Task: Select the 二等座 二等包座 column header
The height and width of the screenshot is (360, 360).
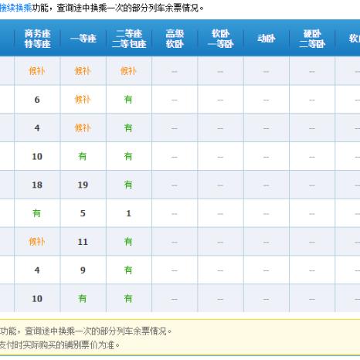Action: 129,39
